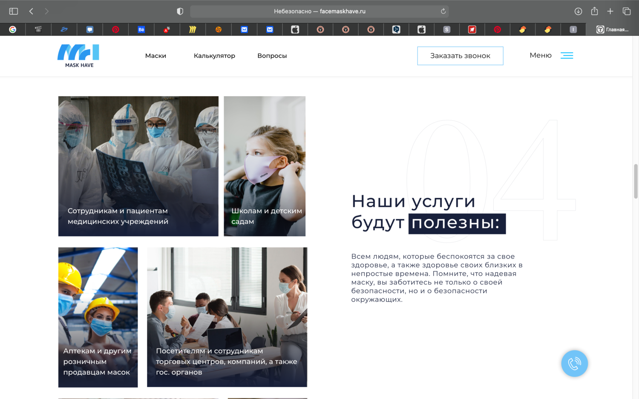Screen dimensions: 639x399
Task: Open the privacy shield report icon
Action: [180, 11]
